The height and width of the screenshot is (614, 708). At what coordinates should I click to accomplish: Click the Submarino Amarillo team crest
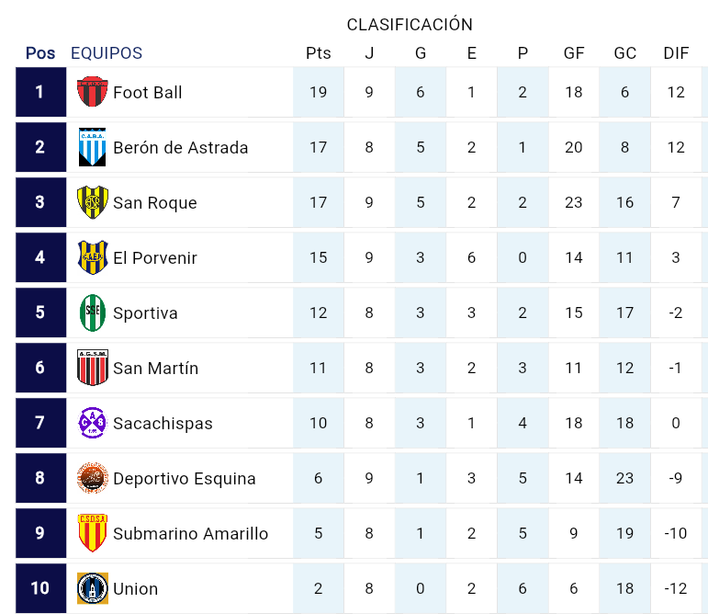click(92, 533)
